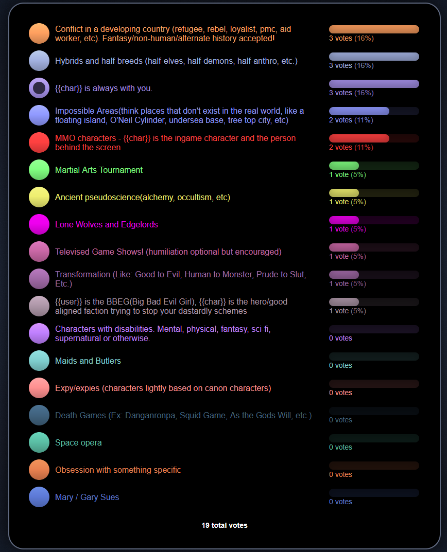Click the empty result bar for Mary / Gary Sues
The height and width of the screenshot is (552, 447).
point(374,493)
